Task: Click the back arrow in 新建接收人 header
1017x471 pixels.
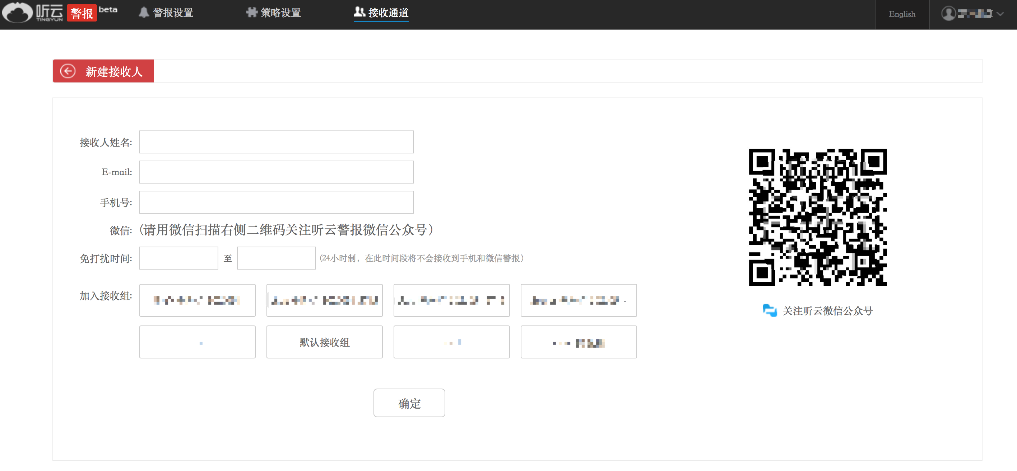Action: tap(68, 71)
